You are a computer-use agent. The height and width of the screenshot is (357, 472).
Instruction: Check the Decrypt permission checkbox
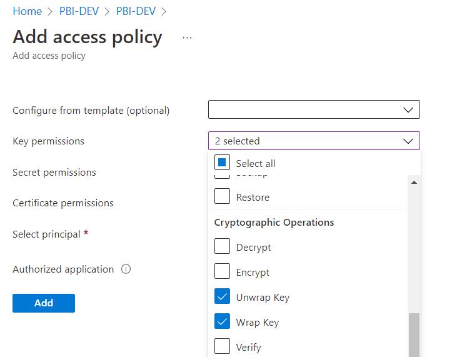pos(223,247)
